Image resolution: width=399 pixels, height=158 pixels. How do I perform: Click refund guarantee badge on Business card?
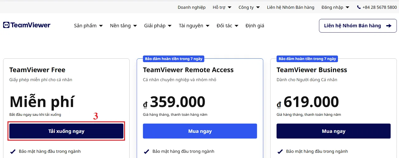pyautogui.click(x=307, y=59)
